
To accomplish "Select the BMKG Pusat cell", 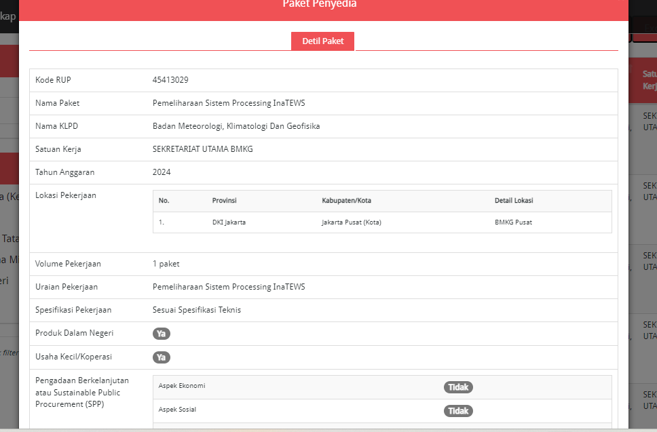I will coord(513,222).
